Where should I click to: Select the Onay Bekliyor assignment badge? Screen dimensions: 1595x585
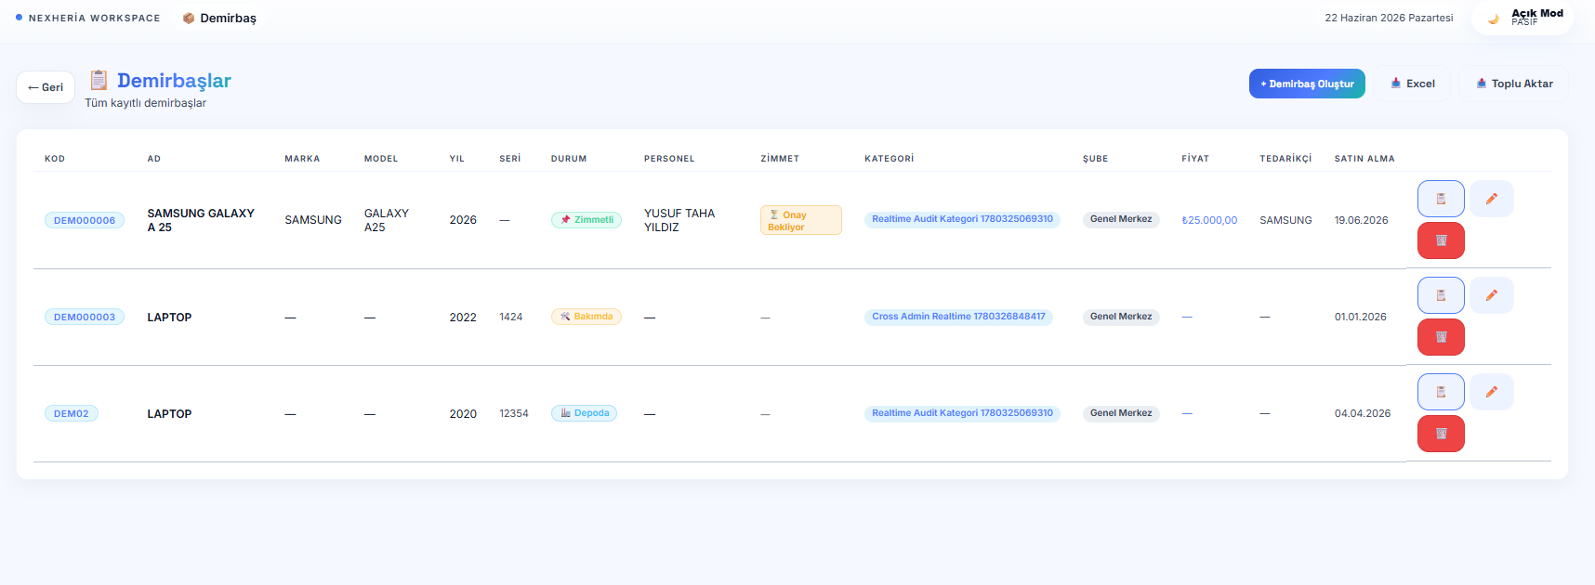(x=800, y=220)
